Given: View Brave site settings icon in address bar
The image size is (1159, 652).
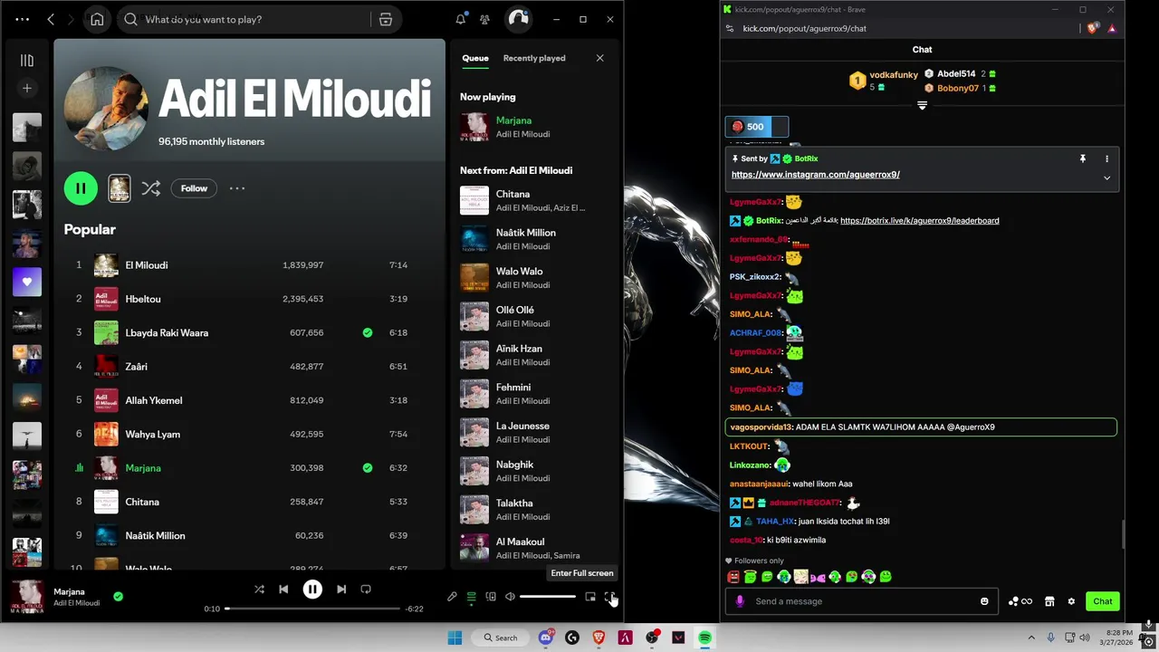Looking at the screenshot, I should [730, 28].
